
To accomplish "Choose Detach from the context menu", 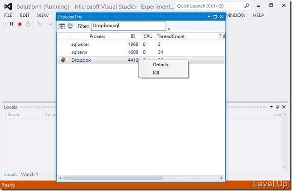I will [x=163, y=64].
